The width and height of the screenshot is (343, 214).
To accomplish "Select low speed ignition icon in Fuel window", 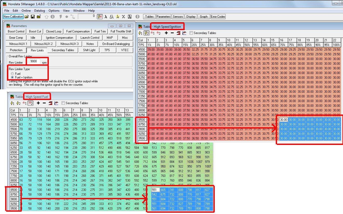I will coord(12,103).
